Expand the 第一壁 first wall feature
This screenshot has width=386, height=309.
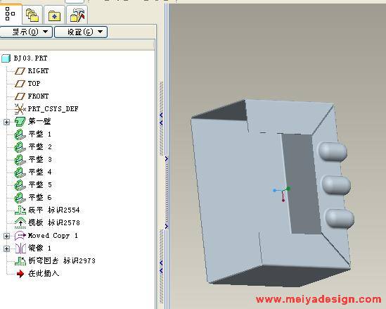[x=6, y=122]
